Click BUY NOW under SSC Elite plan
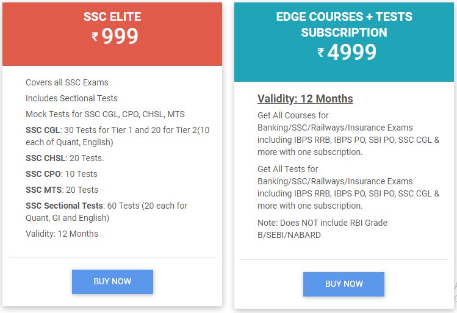 [112, 281]
